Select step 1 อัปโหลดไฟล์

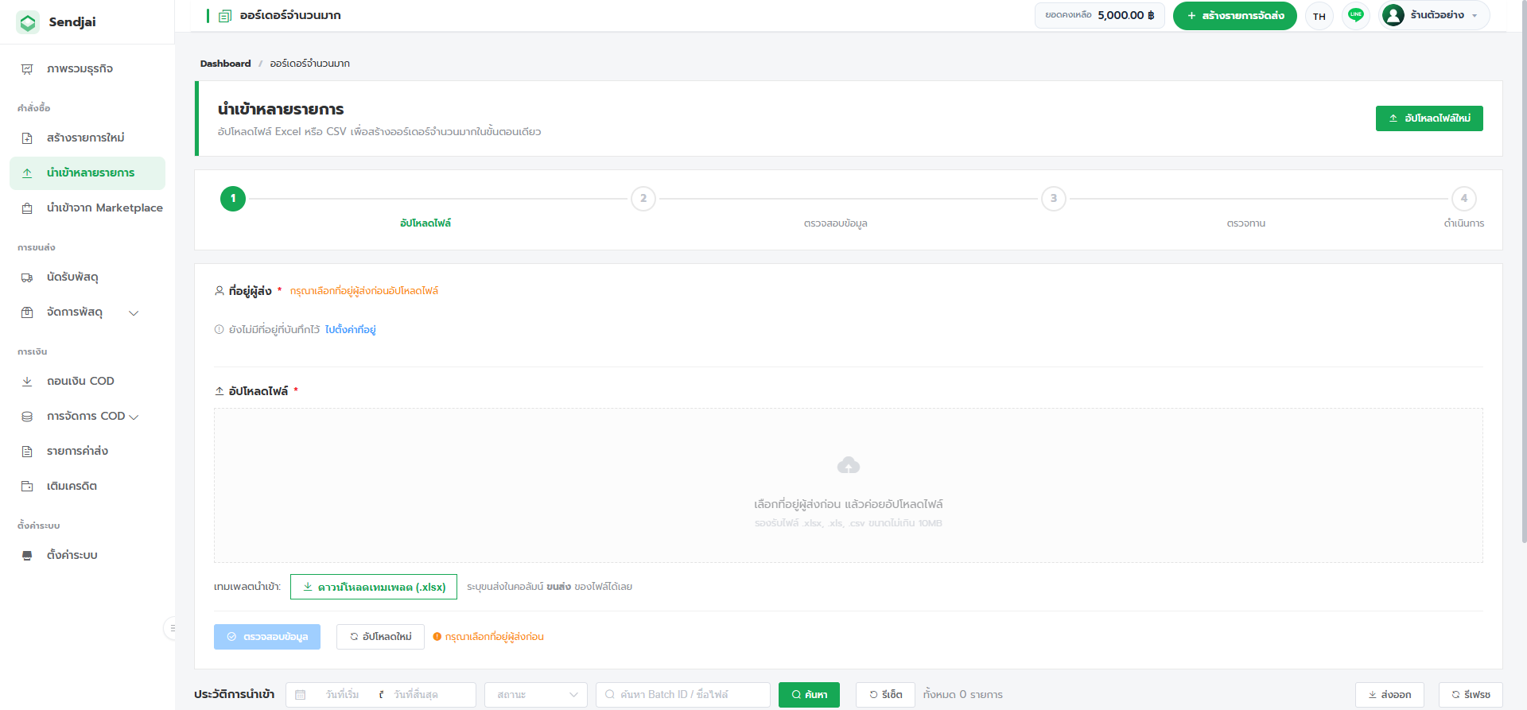coord(233,199)
